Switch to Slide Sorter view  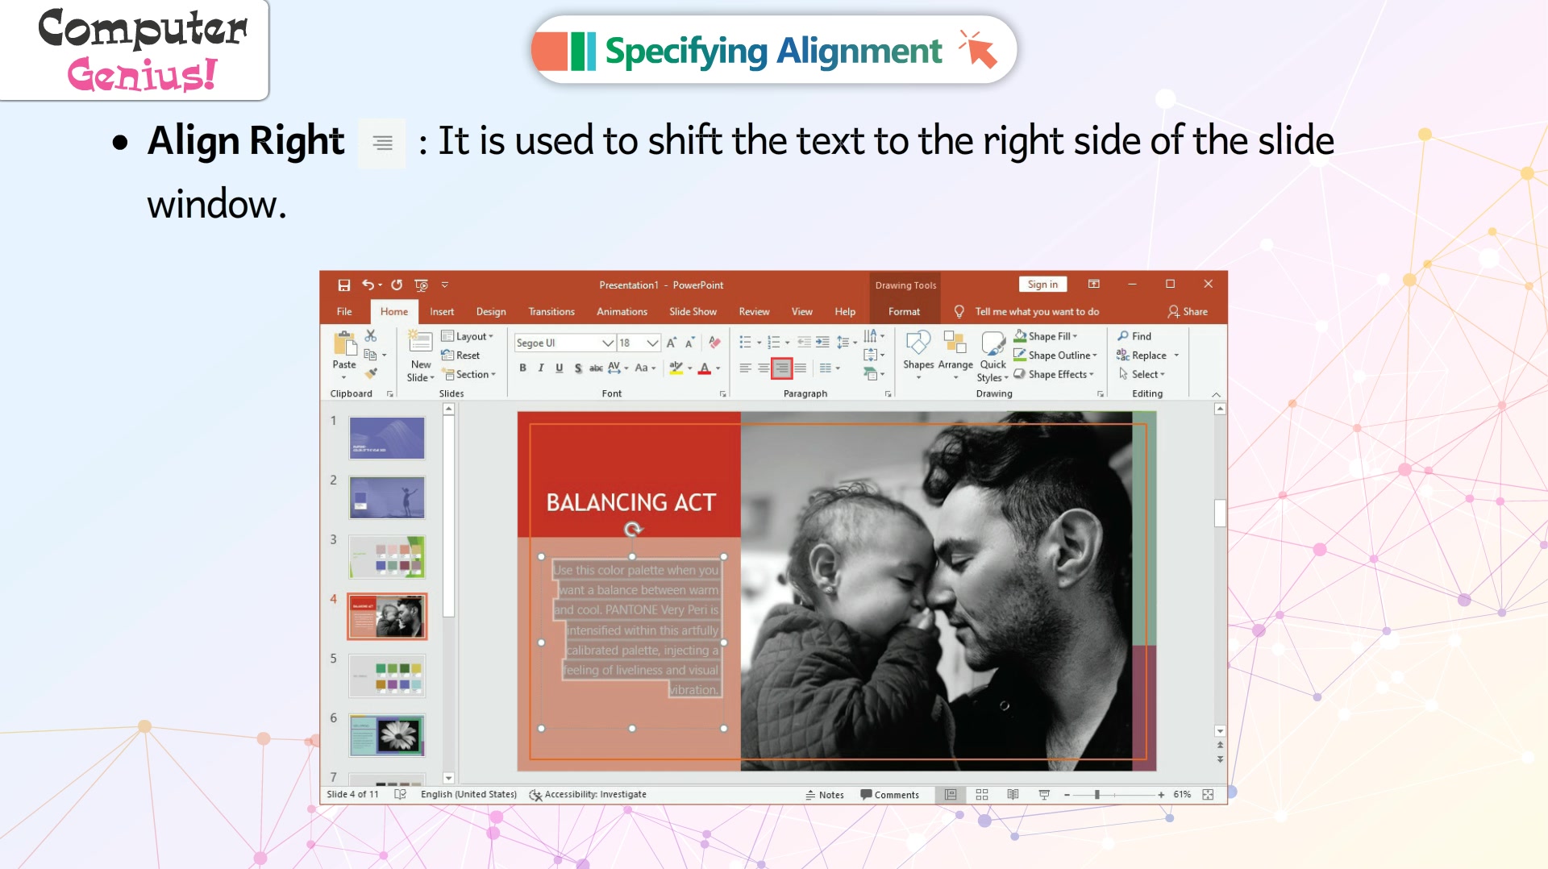tap(982, 794)
